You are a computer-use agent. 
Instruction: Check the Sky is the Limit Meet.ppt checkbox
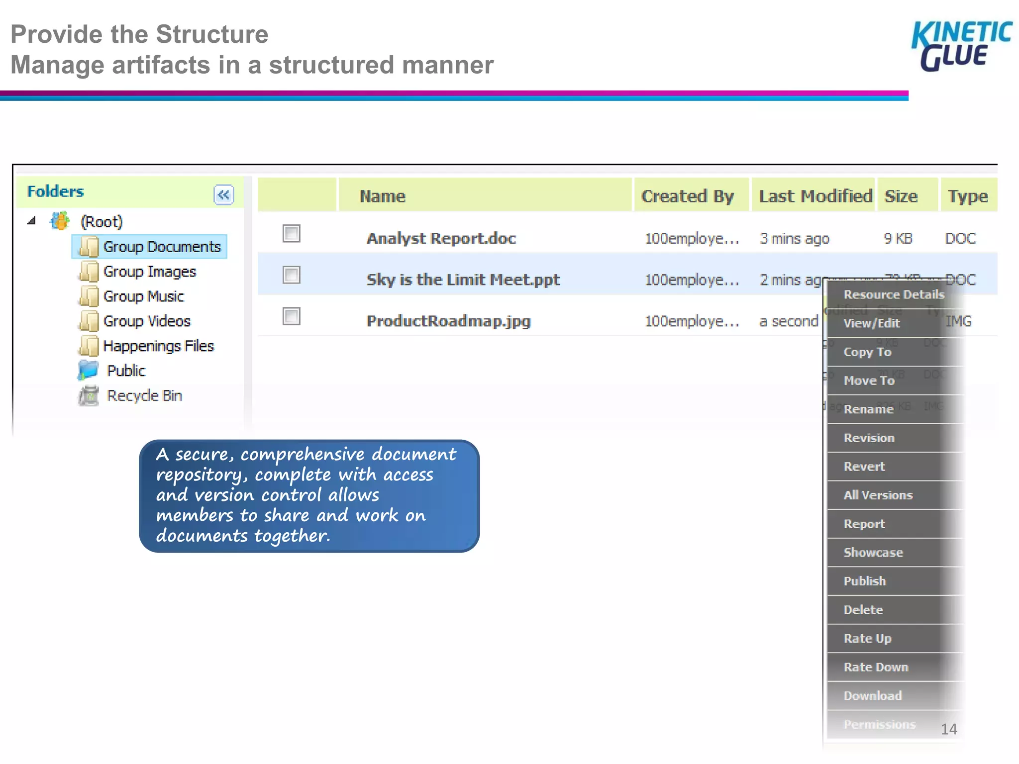pos(291,275)
